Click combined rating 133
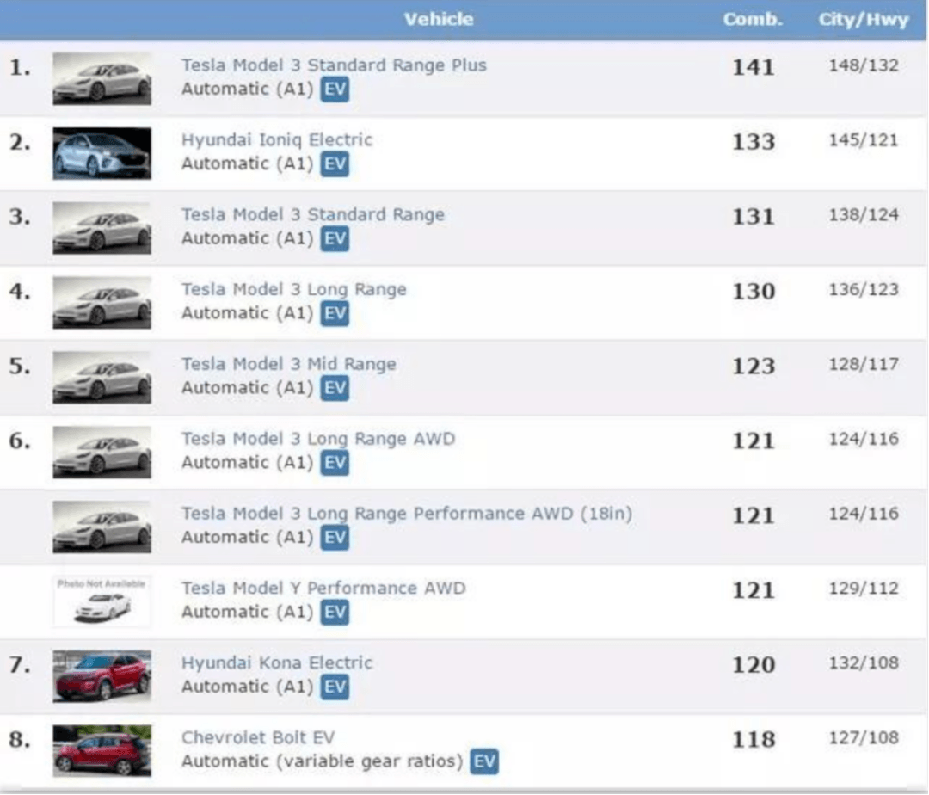The image size is (929, 795). tap(754, 142)
